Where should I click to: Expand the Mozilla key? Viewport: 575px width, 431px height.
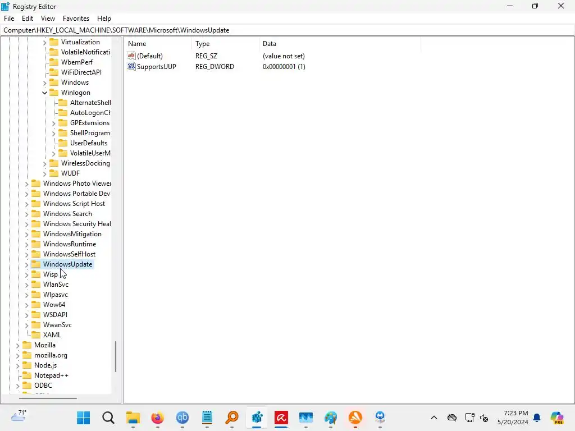pos(17,346)
